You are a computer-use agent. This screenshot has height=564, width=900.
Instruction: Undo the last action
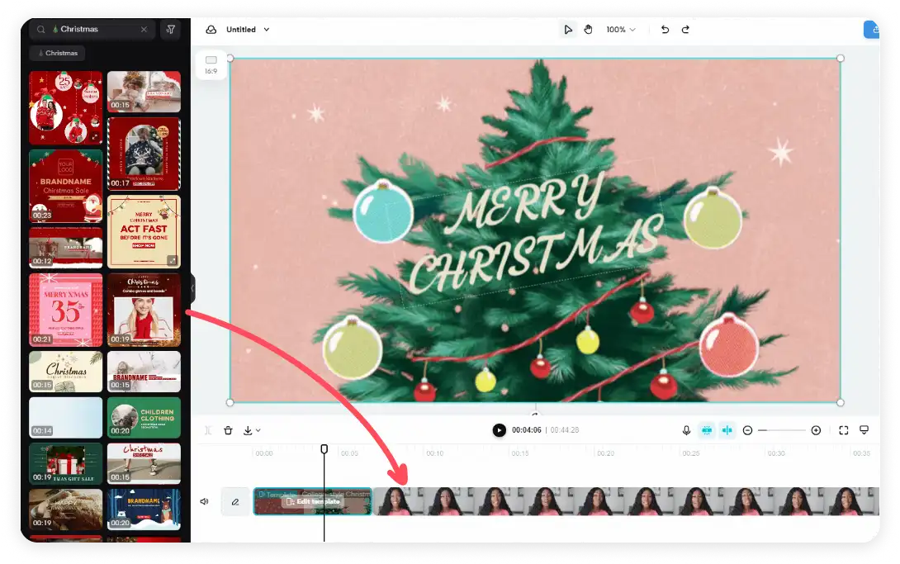[665, 29]
